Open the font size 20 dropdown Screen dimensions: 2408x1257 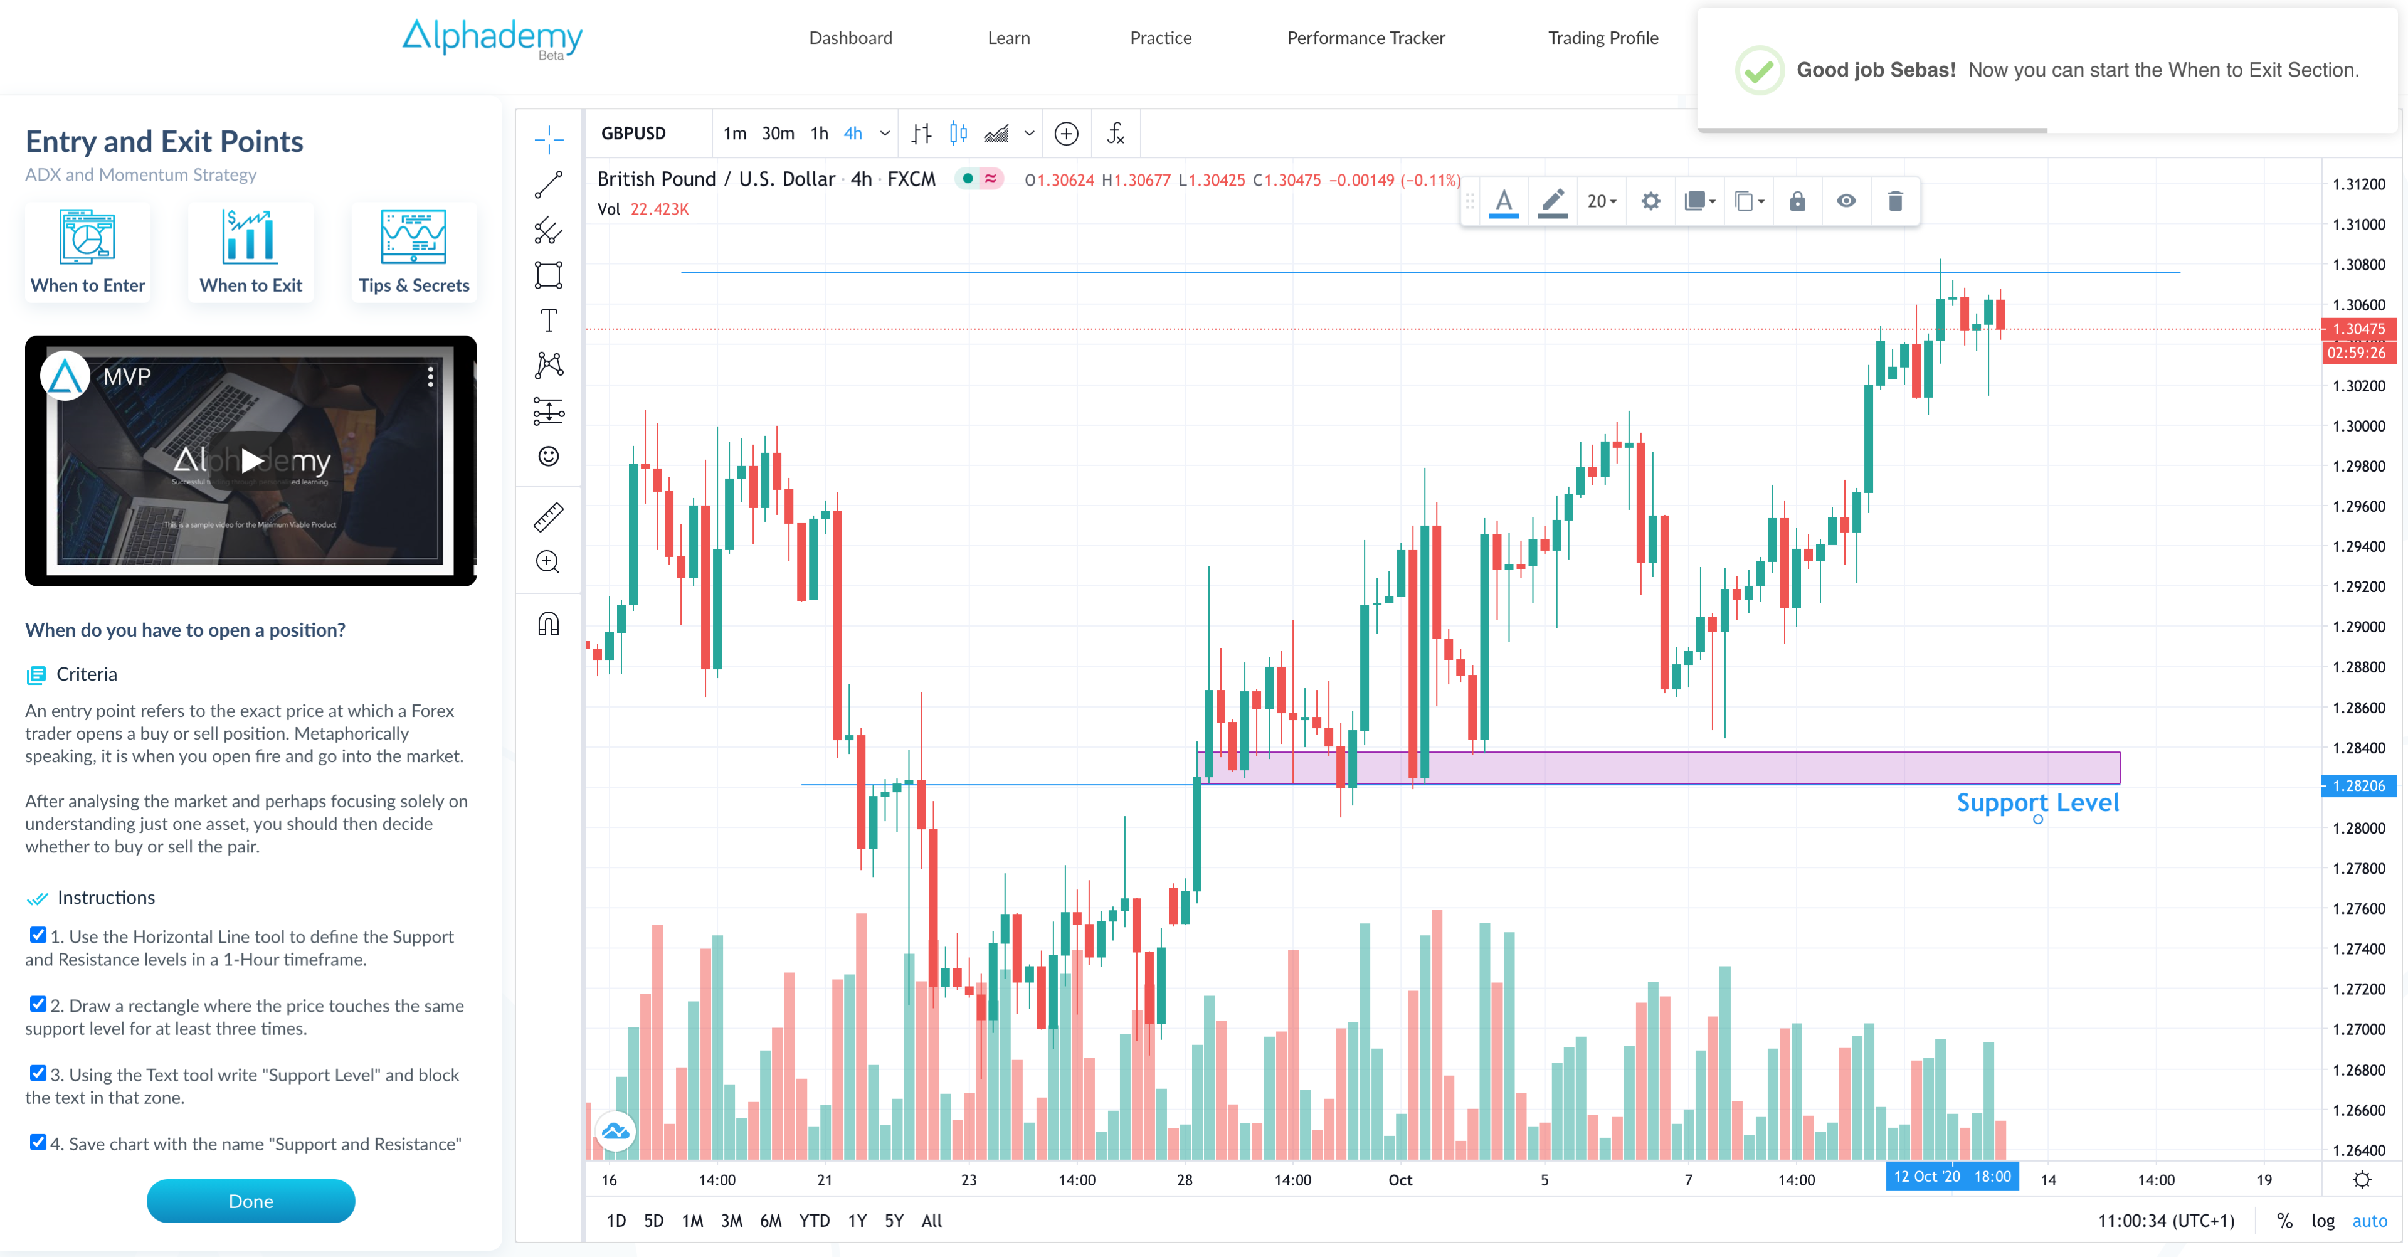point(1602,201)
